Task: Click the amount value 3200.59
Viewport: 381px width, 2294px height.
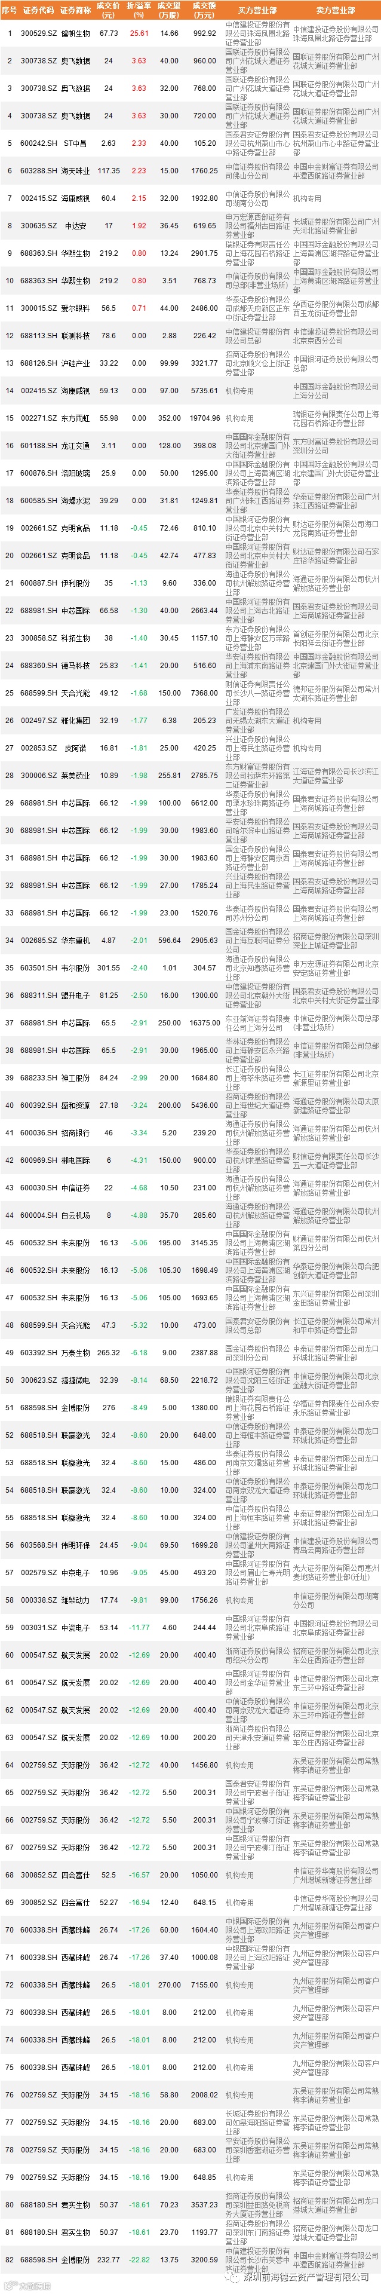Action: coord(205,2261)
